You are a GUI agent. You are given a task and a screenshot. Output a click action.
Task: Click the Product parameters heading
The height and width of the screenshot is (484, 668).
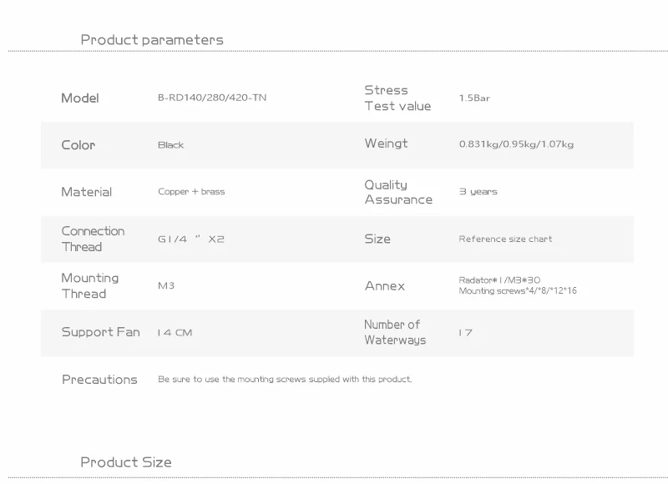coord(152,39)
